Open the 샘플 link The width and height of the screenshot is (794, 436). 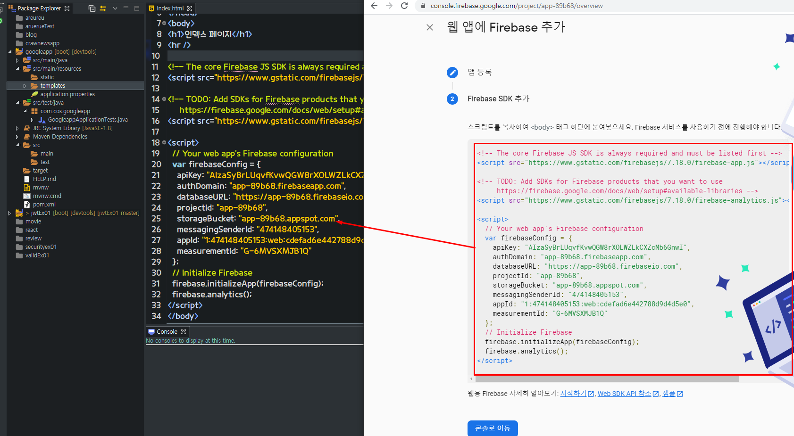672,394
